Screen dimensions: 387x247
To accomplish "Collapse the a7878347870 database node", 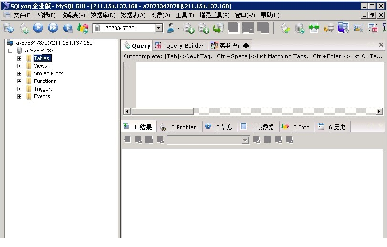I will pos(10,51).
